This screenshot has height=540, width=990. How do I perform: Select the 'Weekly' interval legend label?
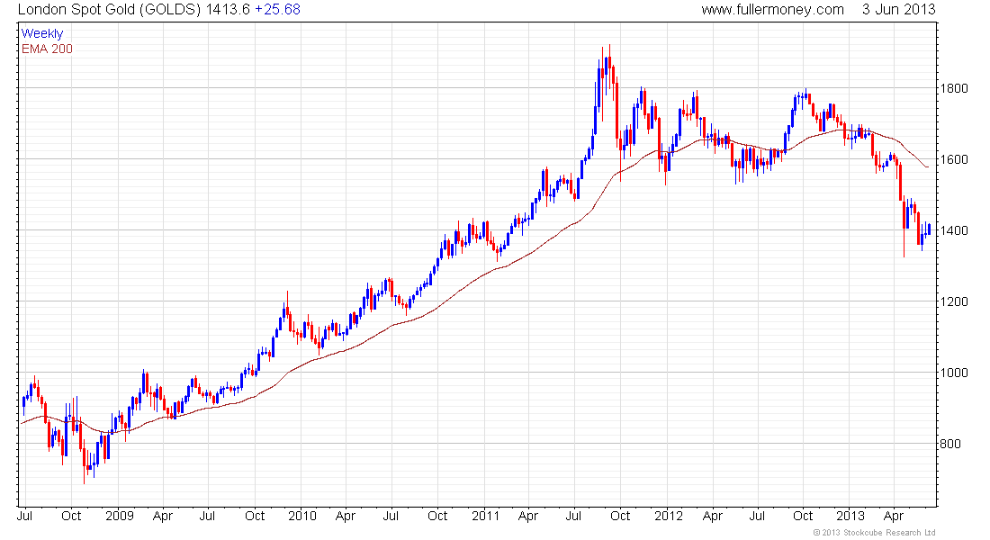click(x=42, y=34)
